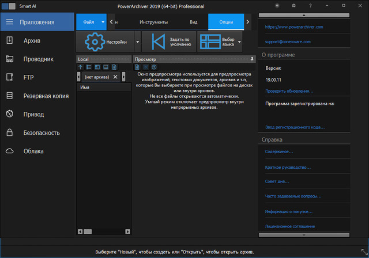This screenshot has height=258, width=369.
Task: Click the resize grip icon in status bar
Action: click(x=364, y=252)
